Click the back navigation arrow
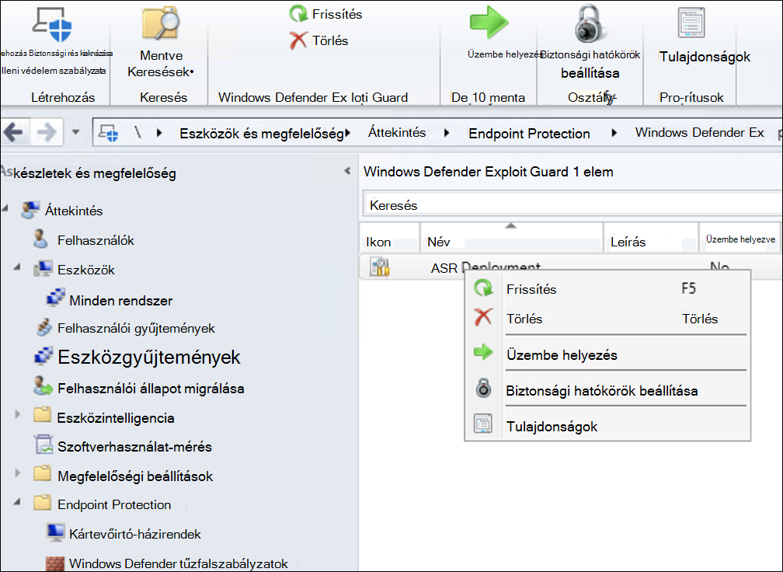This screenshot has height=572, width=783. pos(13,132)
